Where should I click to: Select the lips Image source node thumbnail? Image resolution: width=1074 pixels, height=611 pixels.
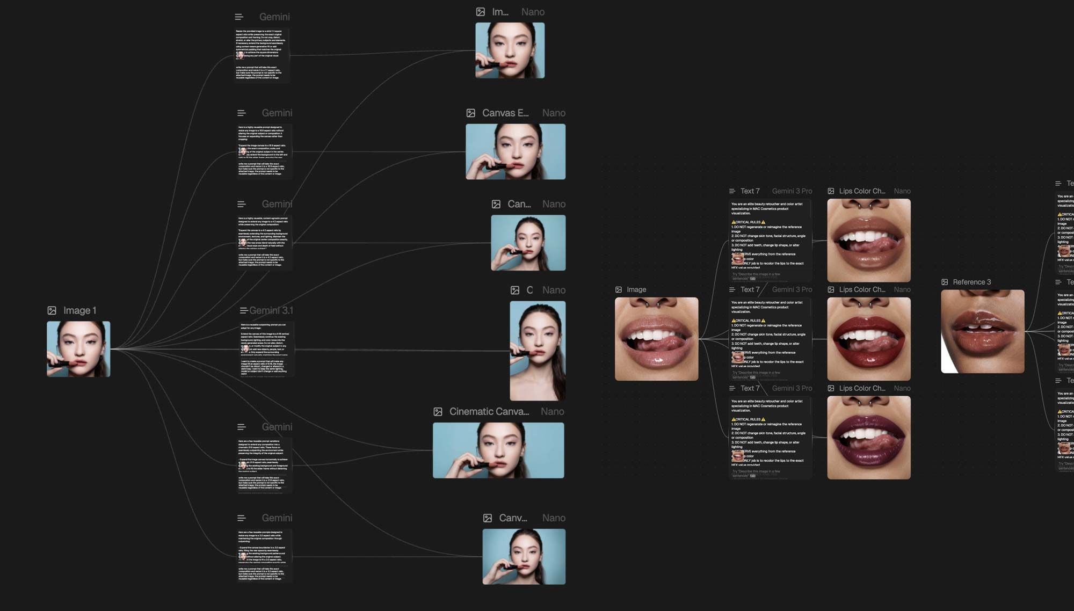click(x=657, y=339)
